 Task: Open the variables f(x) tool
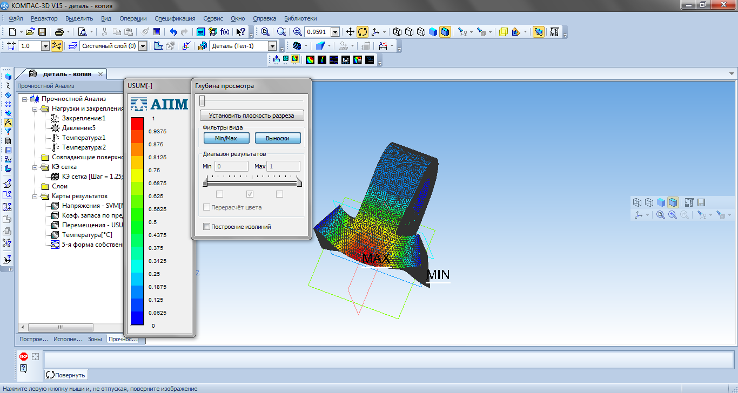coord(225,32)
